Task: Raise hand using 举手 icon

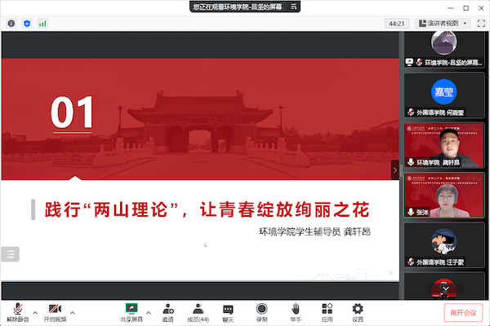Action: point(295,312)
